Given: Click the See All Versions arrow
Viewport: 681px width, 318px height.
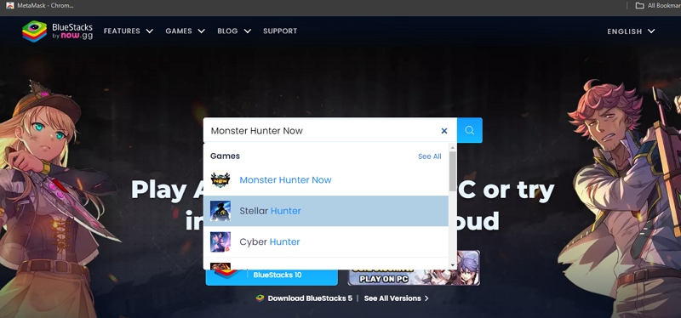Looking at the screenshot, I should (x=426, y=298).
